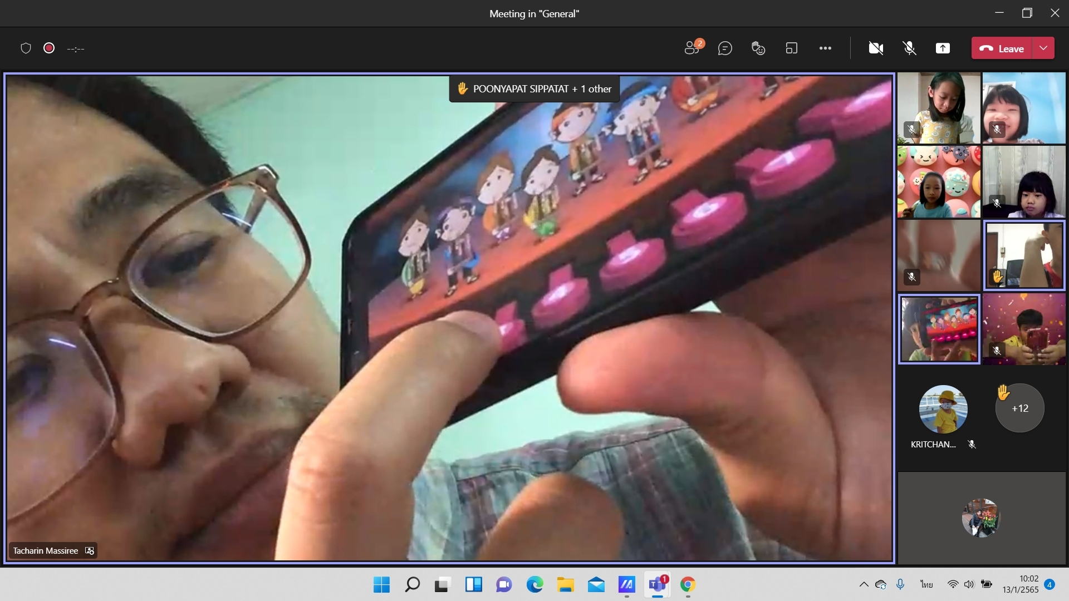Screen dimensions: 1069x601
Task: Leave the meeting
Action: coord(1003,48)
